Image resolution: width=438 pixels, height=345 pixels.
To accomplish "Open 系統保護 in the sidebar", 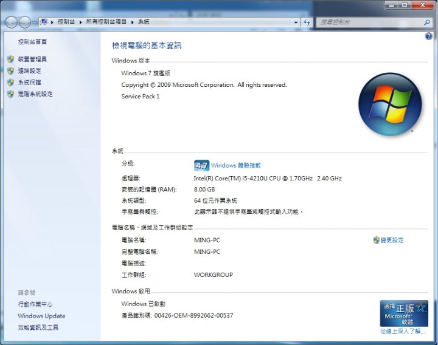I will click(30, 82).
